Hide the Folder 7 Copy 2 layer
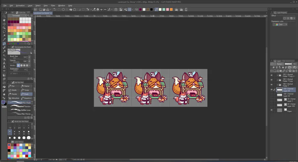Viewport: 298px width, 162px height. 272,75
